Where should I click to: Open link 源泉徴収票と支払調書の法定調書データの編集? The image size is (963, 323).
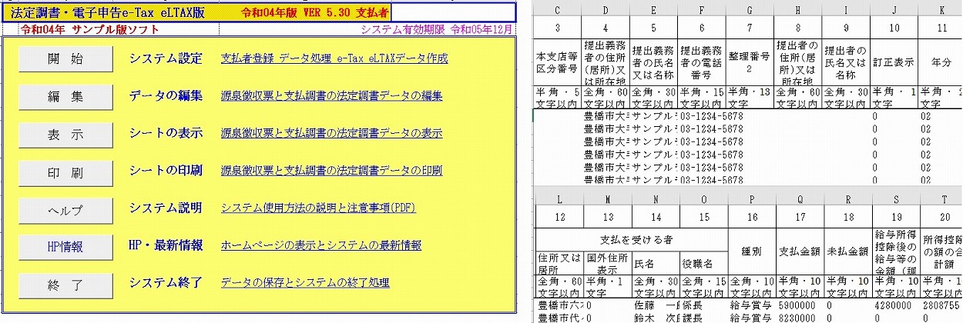click(x=332, y=96)
